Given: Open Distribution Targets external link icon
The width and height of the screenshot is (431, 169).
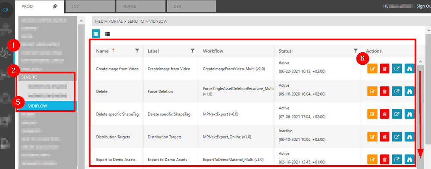Looking at the screenshot, I should 397,137.
